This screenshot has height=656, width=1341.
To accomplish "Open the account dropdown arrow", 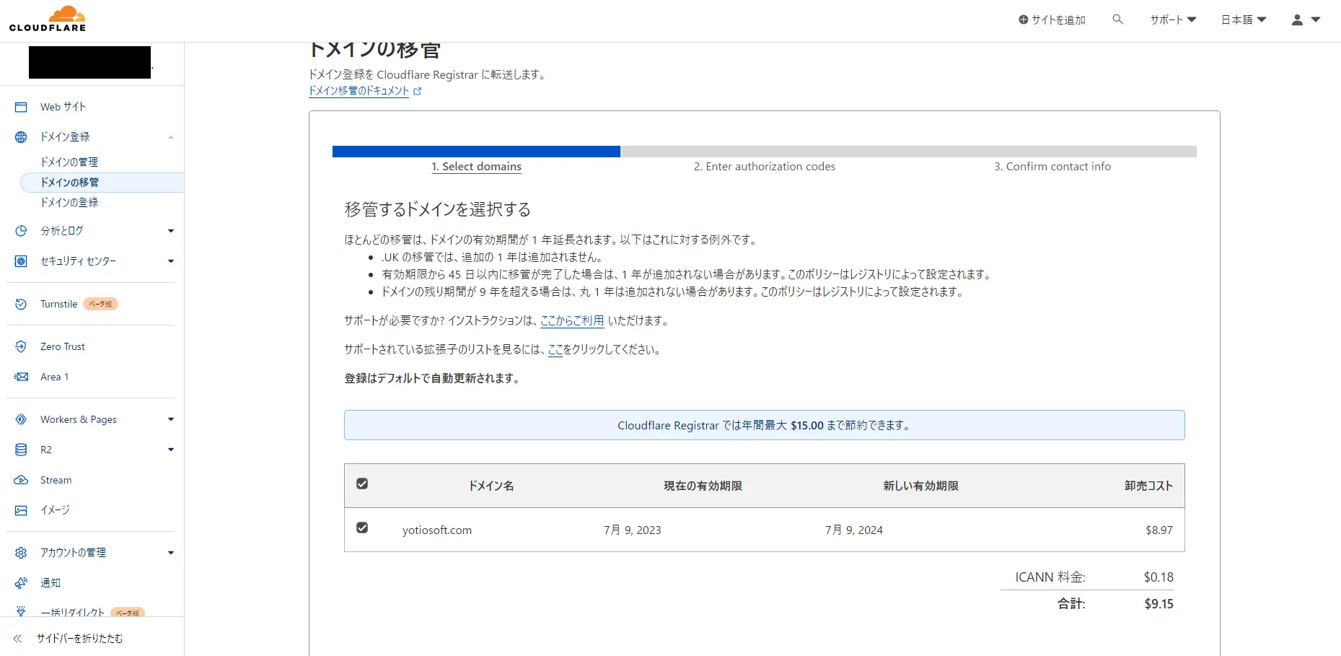I will 1316,20.
